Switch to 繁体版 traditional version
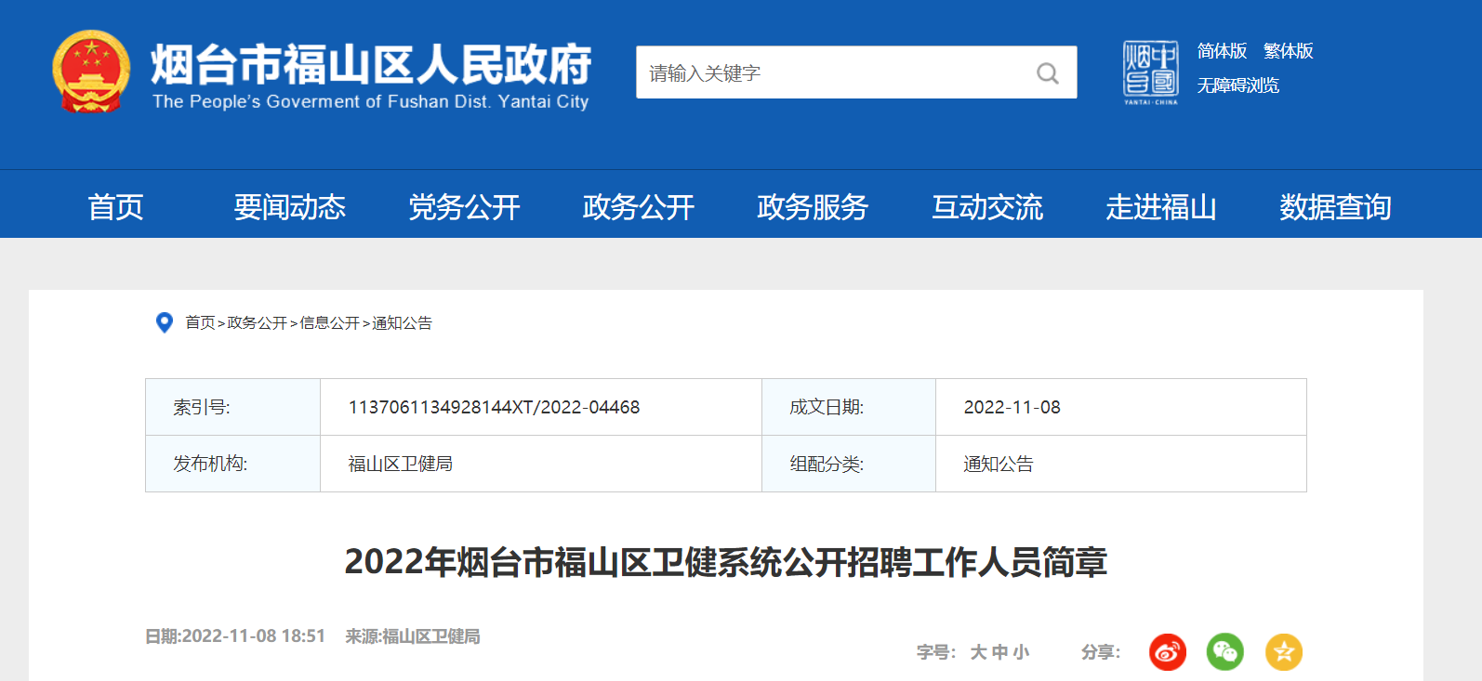The height and width of the screenshot is (681, 1482). tap(1288, 51)
